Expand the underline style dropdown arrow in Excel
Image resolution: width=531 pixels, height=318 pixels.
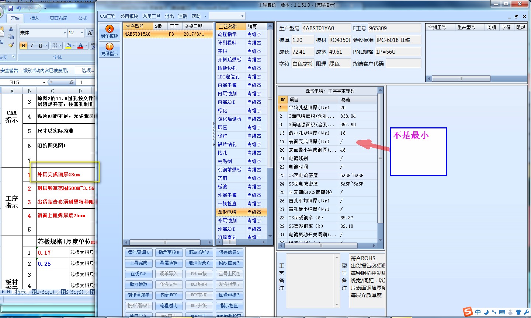click(x=46, y=46)
